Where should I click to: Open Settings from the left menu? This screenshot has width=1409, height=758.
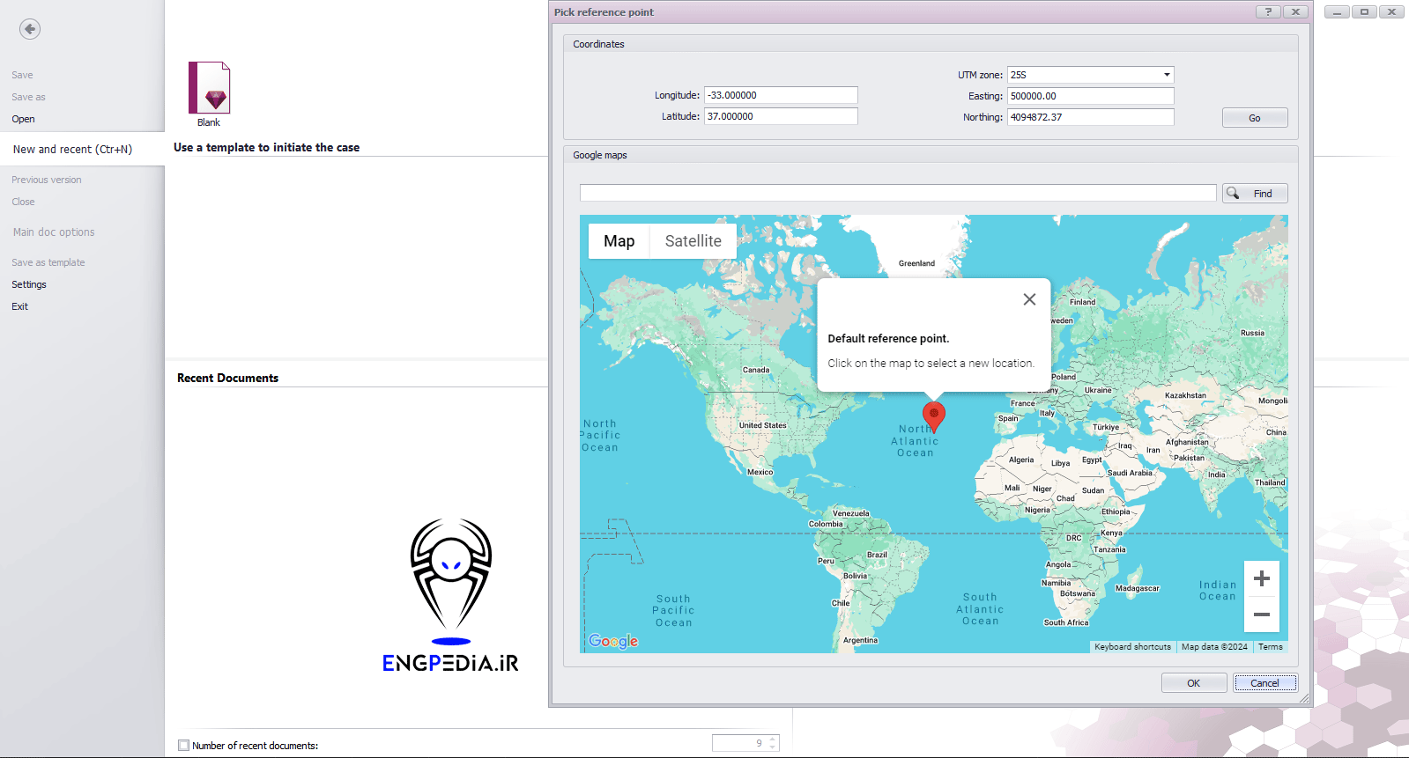29,284
